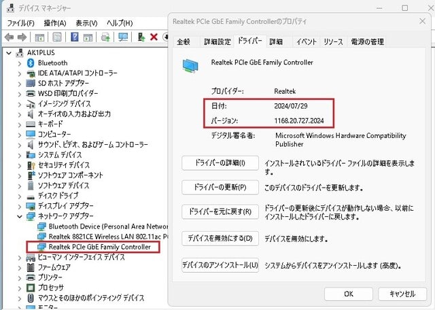Expand ソフトウェア デバイス category

pos(20,186)
